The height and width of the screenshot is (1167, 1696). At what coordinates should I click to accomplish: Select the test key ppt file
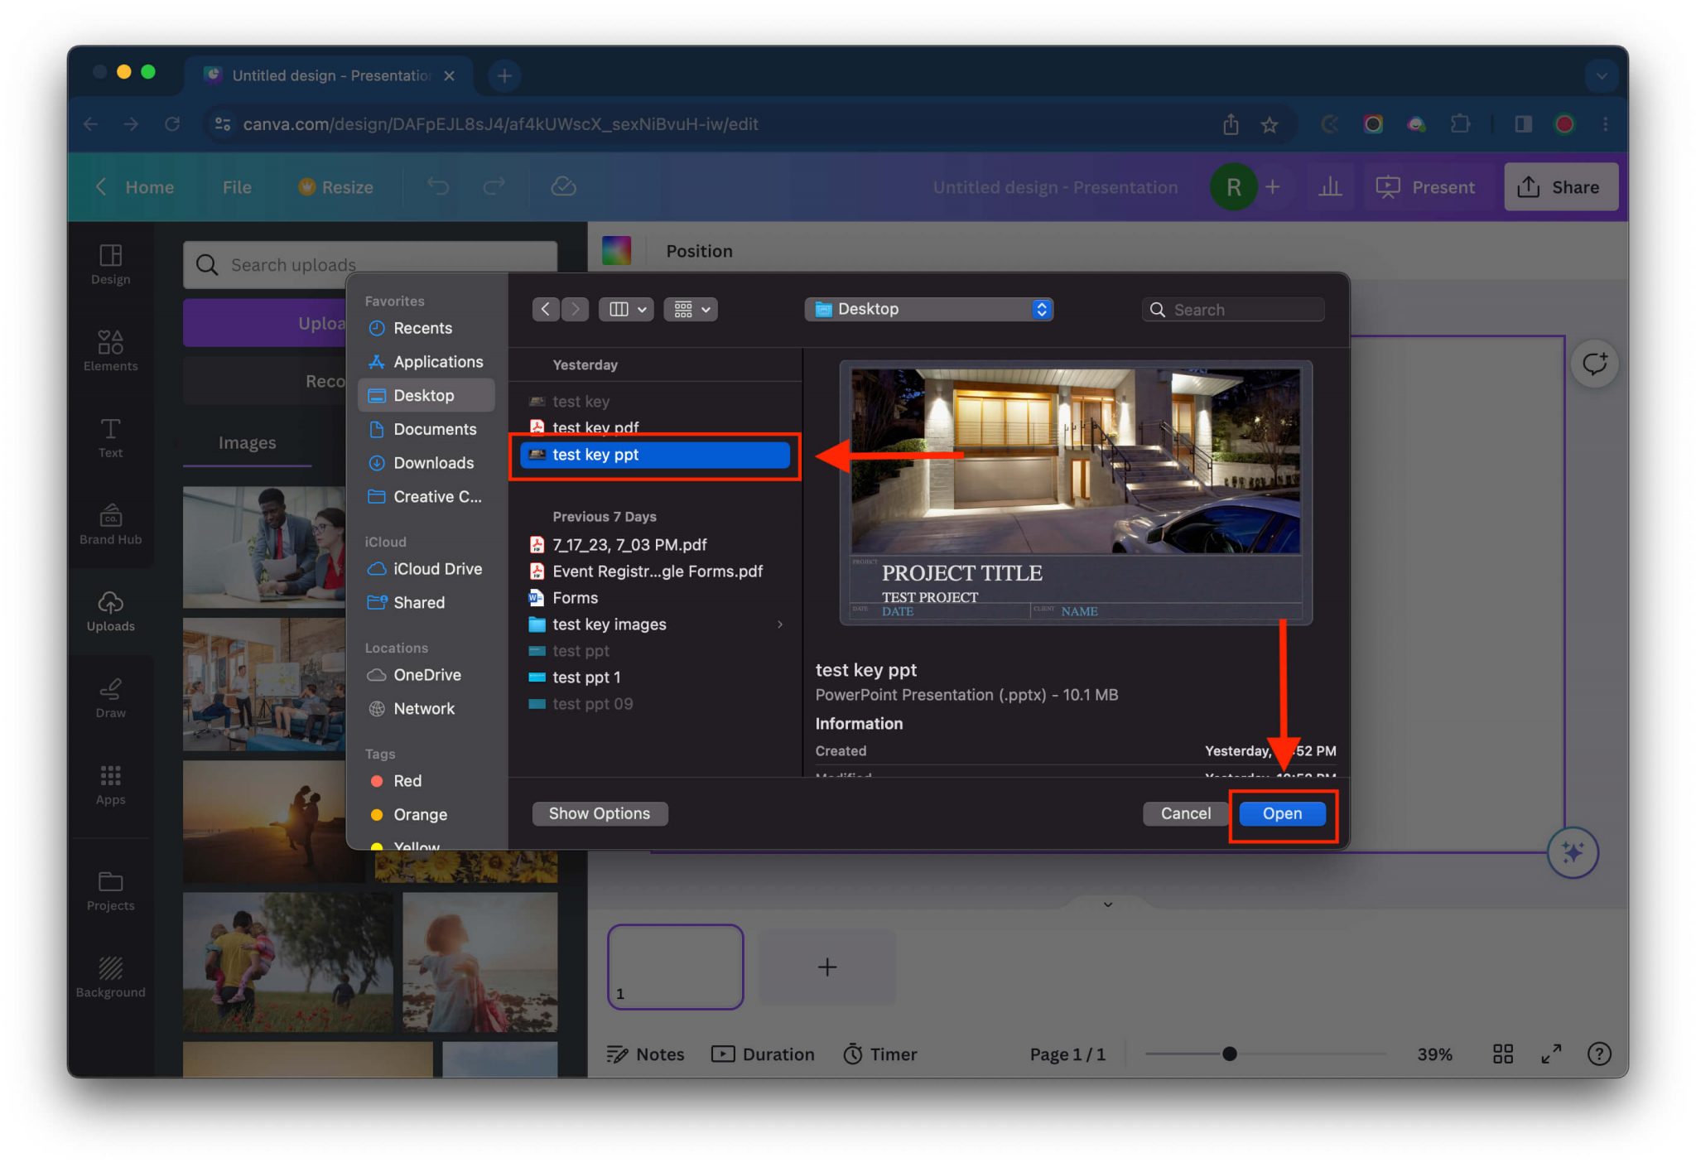[x=654, y=455]
